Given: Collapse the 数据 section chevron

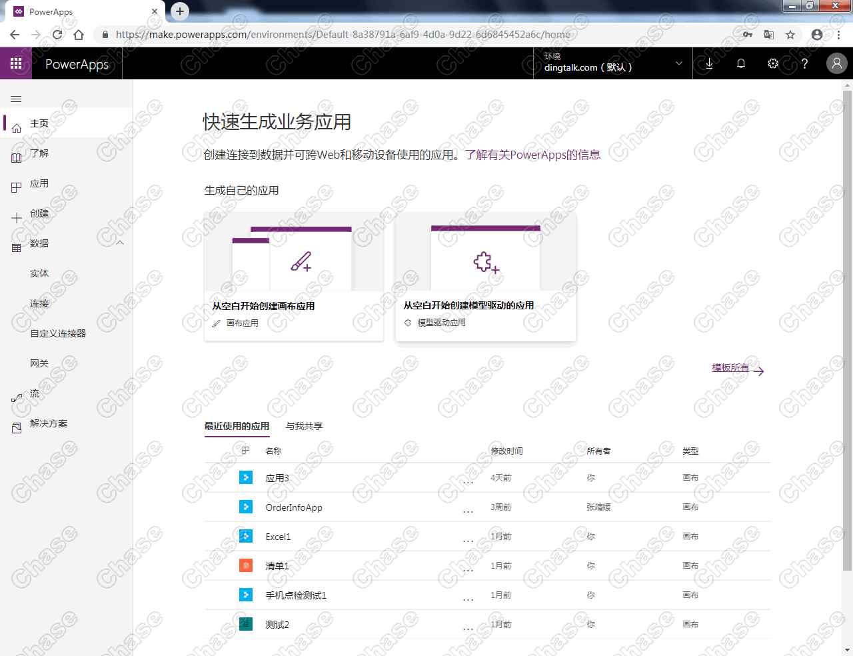Looking at the screenshot, I should click(x=120, y=243).
